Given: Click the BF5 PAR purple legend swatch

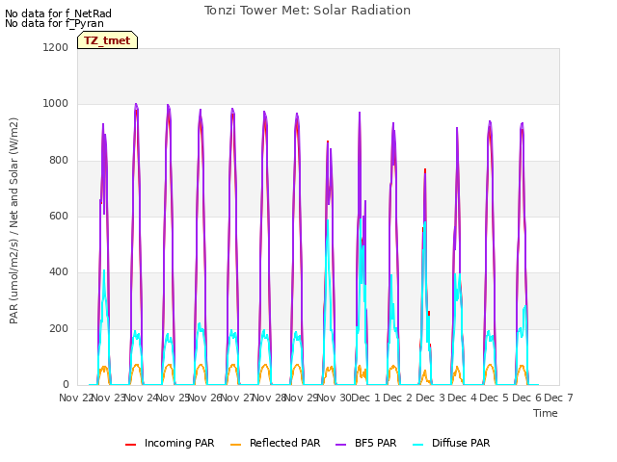Looking at the screenshot, I should tap(340, 445).
